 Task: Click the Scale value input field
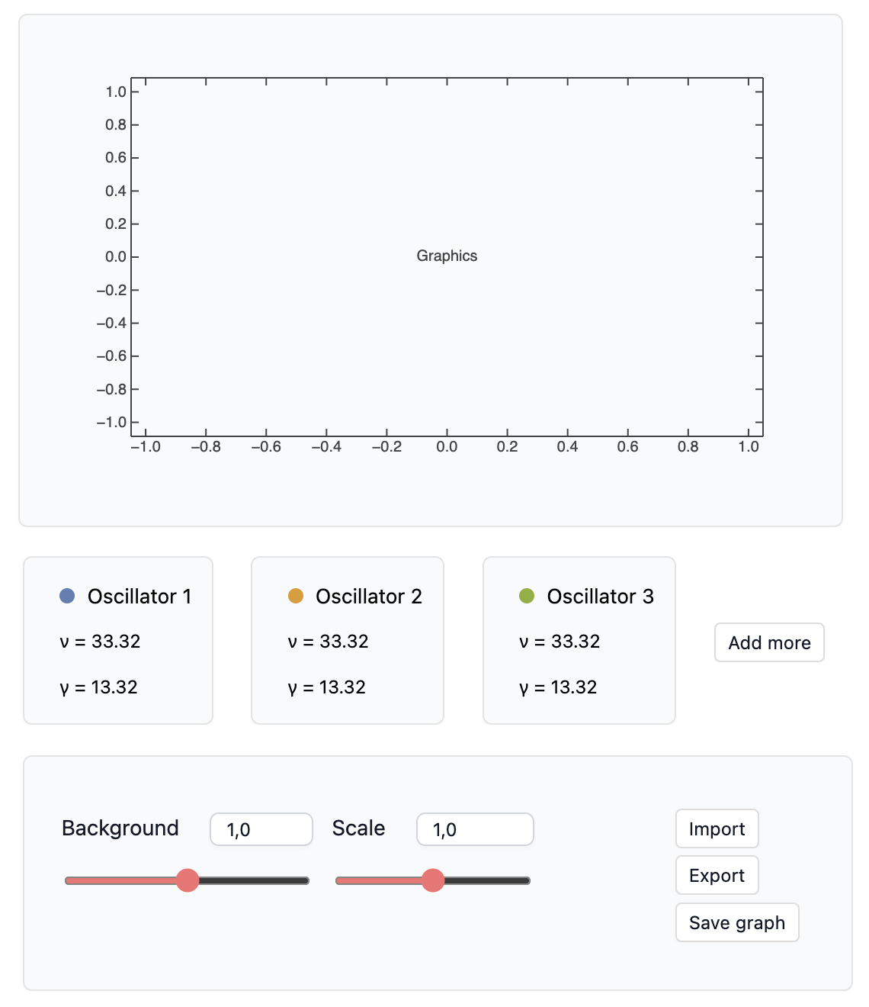pyautogui.click(x=475, y=829)
